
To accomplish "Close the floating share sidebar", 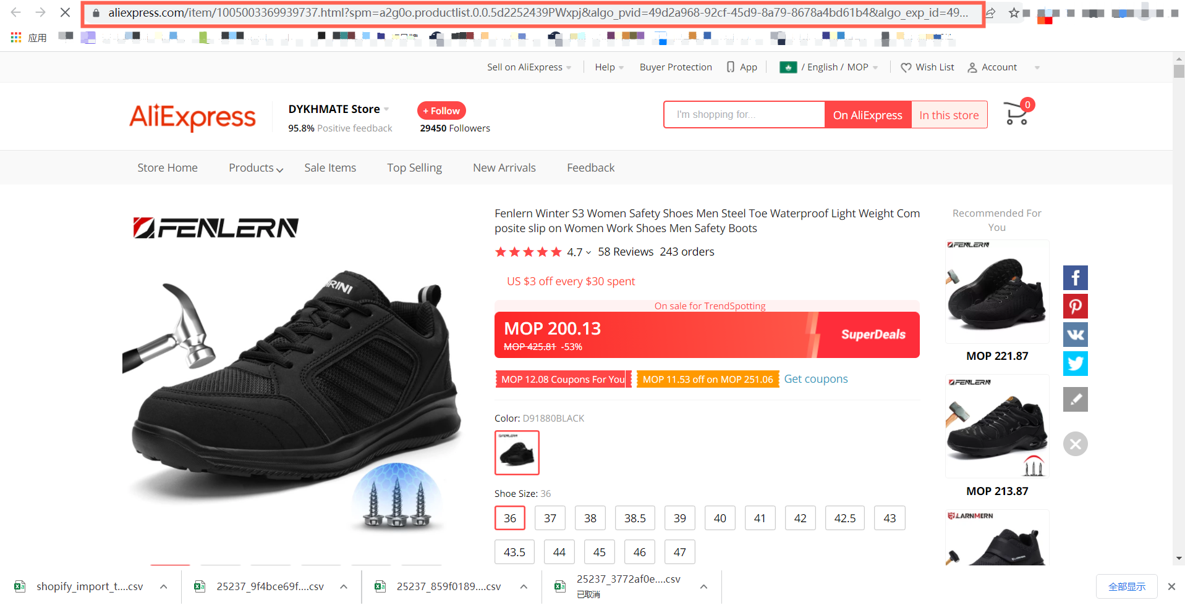I will click(1076, 444).
